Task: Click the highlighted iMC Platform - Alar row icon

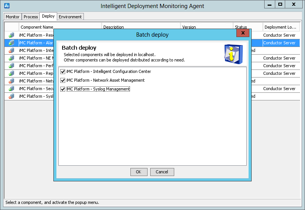Action: 11,43
